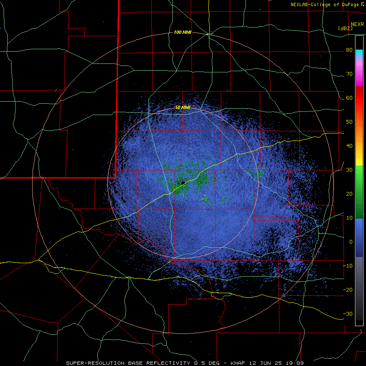Click the NEXR label above the legend
The image size is (366, 366).
pos(357,24)
